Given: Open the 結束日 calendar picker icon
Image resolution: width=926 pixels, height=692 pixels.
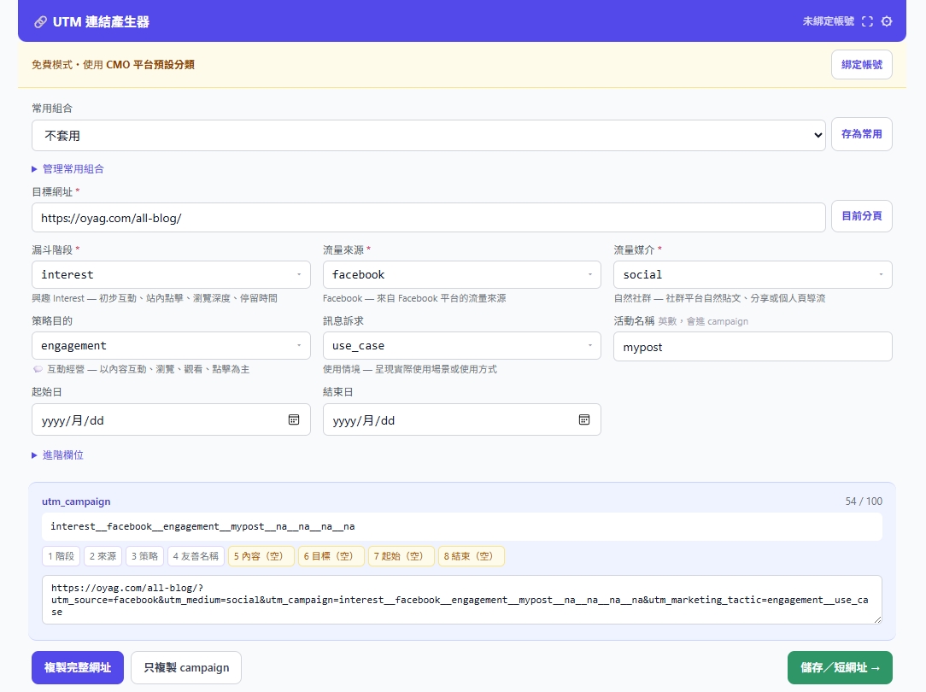Looking at the screenshot, I should pyautogui.click(x=584, y=419).
